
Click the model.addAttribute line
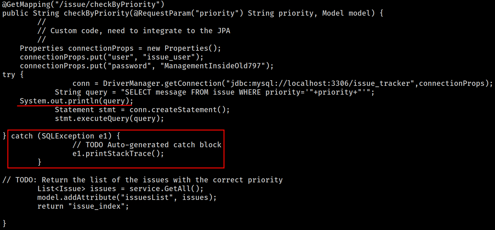click(127, 197)
